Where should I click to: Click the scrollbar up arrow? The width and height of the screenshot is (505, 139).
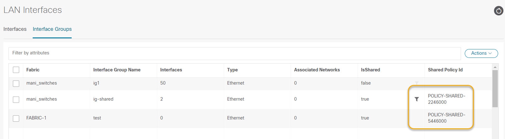pyautogui.click(x=495, y=67)
